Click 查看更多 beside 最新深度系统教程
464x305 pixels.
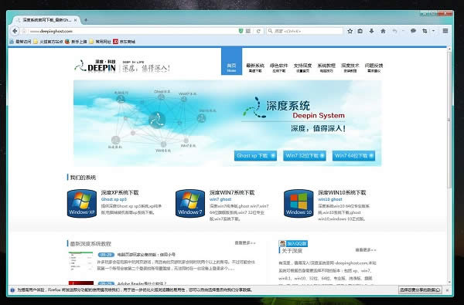tap(245, 243)
